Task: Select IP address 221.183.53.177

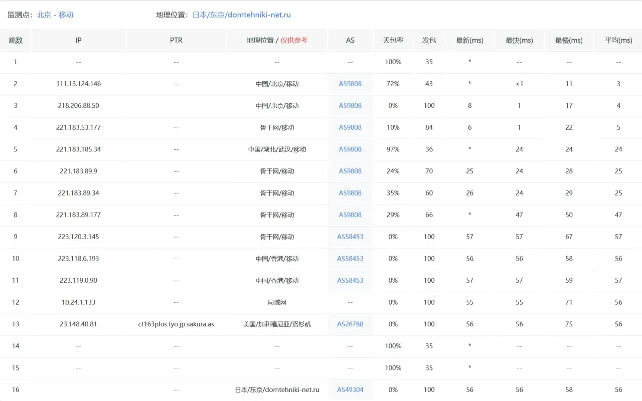Action: (78, 127)
